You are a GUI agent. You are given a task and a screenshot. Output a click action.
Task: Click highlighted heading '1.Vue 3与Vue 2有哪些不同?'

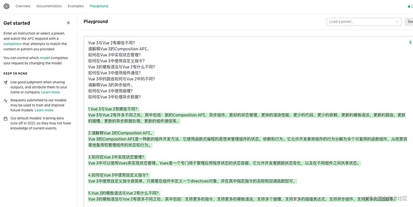pyautogui.click(x=113, y=109)
